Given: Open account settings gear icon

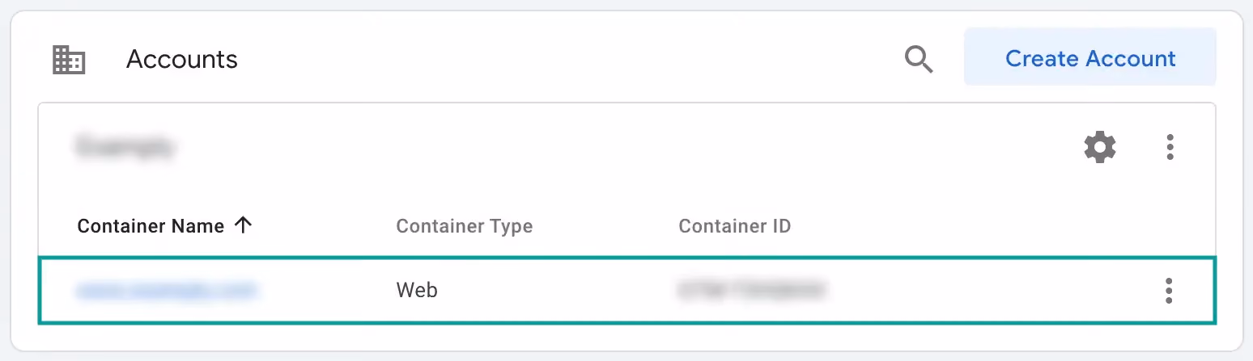Looking at the screenshot, I should click(x=1100, y=147).
